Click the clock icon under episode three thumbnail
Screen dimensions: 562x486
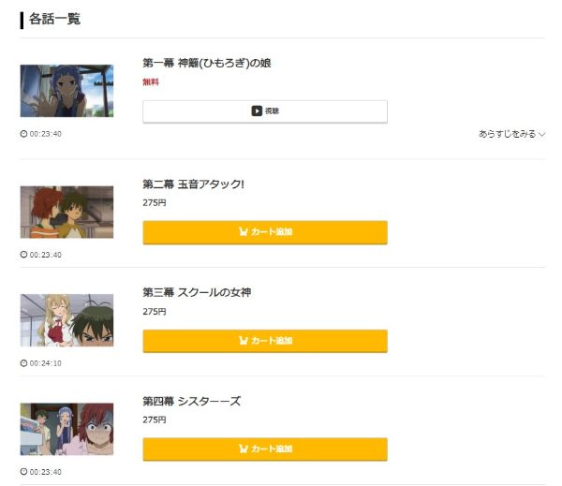23,363
